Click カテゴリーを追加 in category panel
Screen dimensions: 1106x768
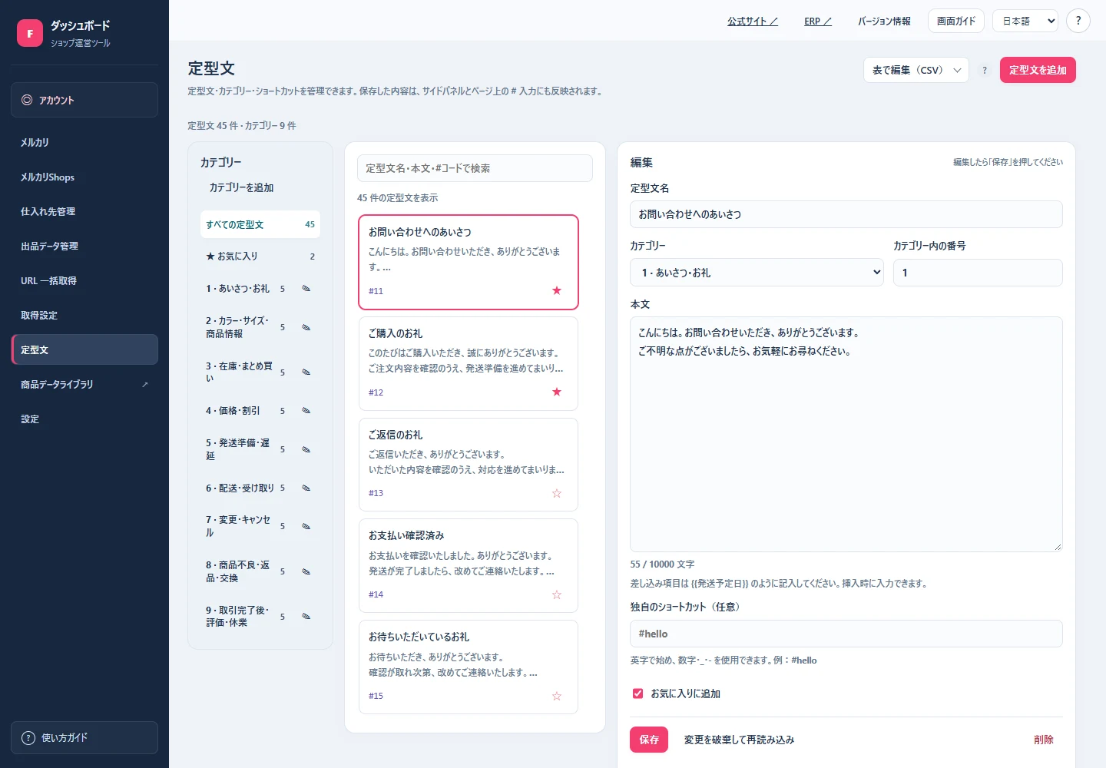coord(241,187)
